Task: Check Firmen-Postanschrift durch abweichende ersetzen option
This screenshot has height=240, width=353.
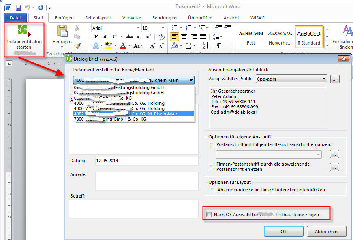Action: 211,166
